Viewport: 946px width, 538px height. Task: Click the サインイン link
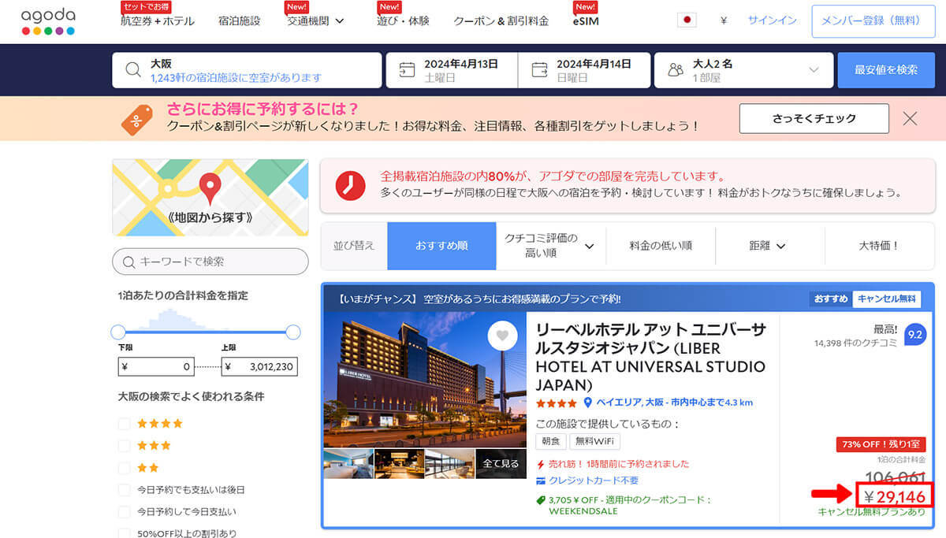pos(772,21)
